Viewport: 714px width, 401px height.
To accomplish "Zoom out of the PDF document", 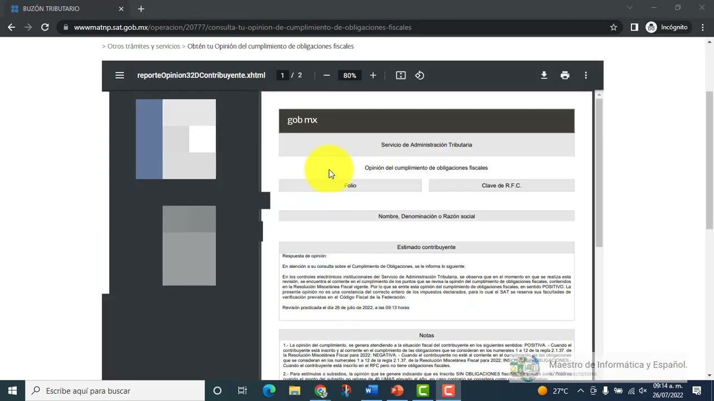I will click(x=327, y=75).
